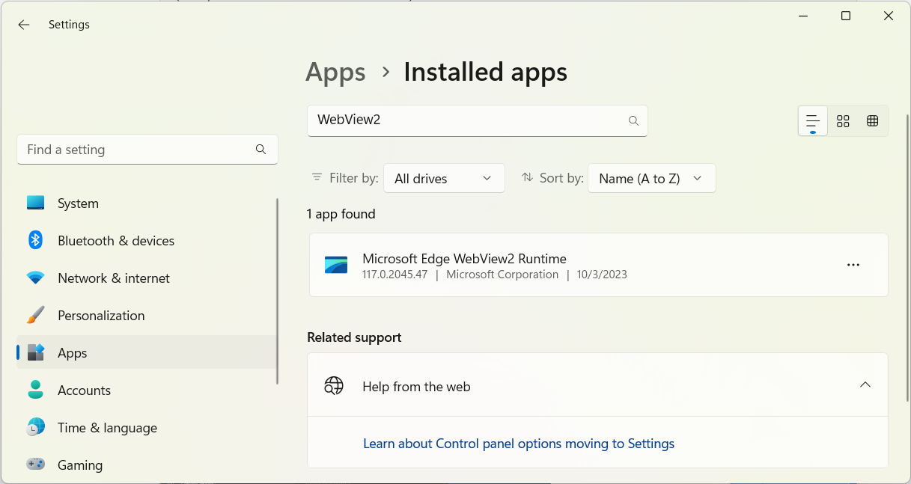Open System settings category
This screenshot has height=484, width=911.
(x=78, y=203)
